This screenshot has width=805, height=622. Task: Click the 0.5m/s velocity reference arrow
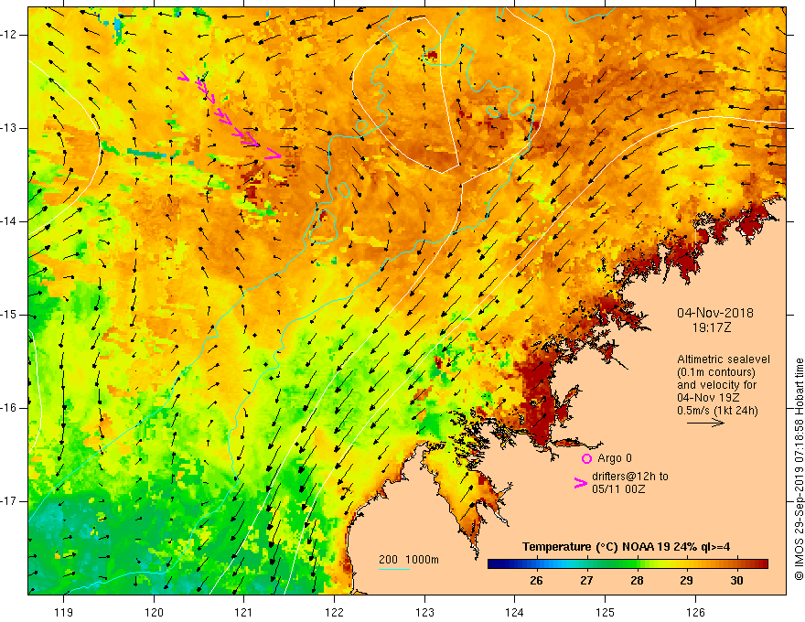[705, 423]
